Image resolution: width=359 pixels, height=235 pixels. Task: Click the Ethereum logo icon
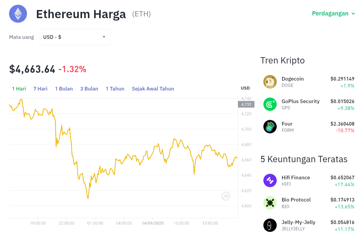pyautogui.click(x=18, y=14)
